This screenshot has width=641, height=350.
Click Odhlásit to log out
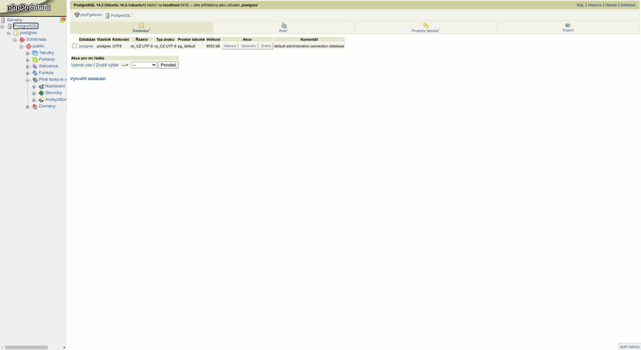pyautogui.click(x=628, y=5)
